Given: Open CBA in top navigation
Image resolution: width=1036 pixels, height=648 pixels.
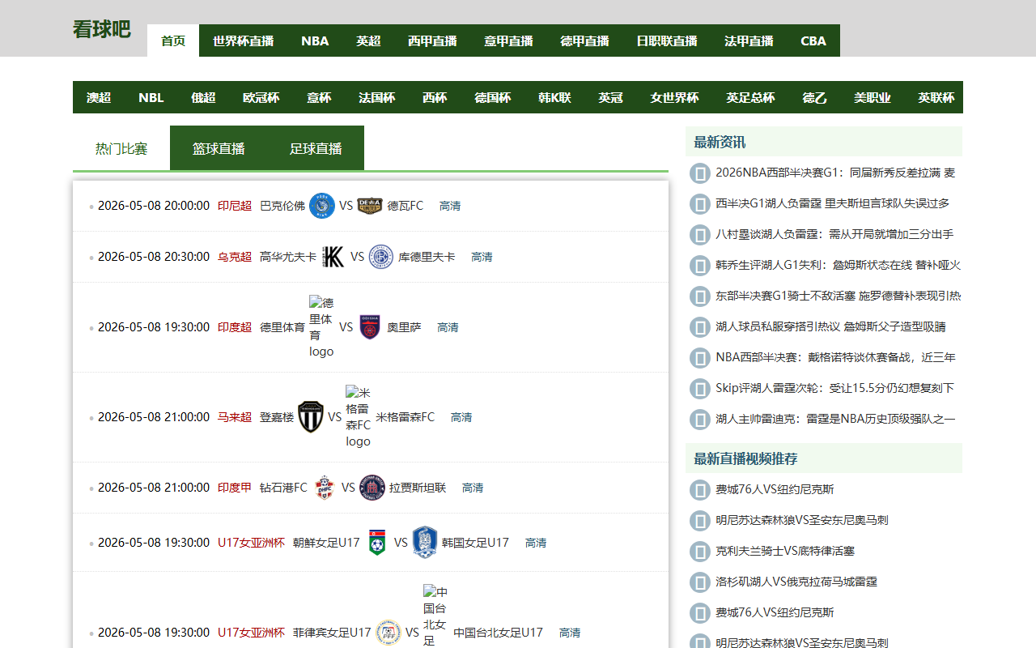Looking at the screenshot, I should pyautogui.click(x=813, y=40).
